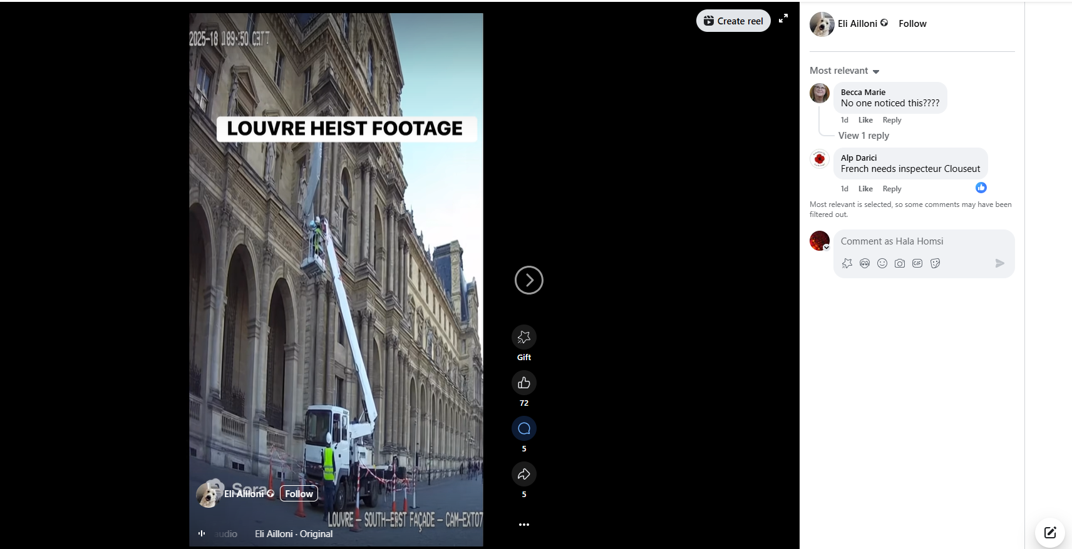1072x549 pixels.
Task: Share the reel using the arrow icon
Action: pos(524,475)
